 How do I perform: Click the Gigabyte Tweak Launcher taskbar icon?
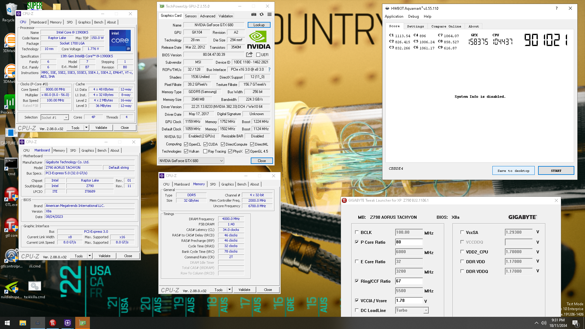[53, 323]
